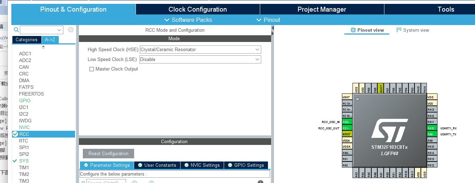Select TIM1 in peripheral list
This screenshot has height=183, width=475.
[x=24, y=167]
